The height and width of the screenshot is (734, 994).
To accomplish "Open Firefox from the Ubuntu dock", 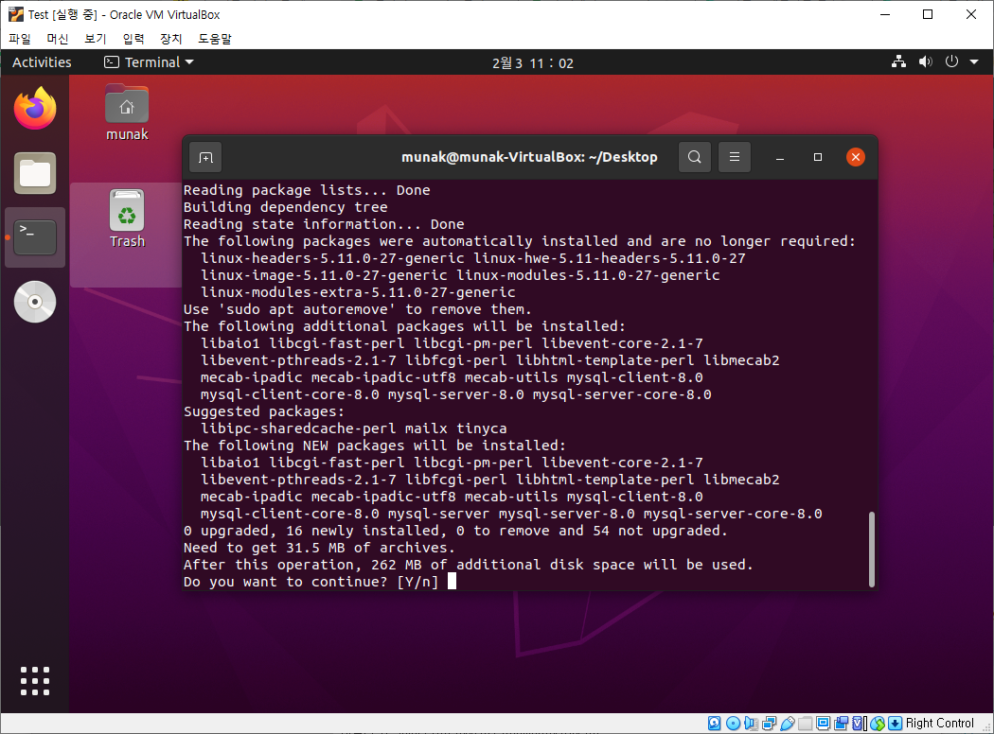I will [x=35, y=108].
